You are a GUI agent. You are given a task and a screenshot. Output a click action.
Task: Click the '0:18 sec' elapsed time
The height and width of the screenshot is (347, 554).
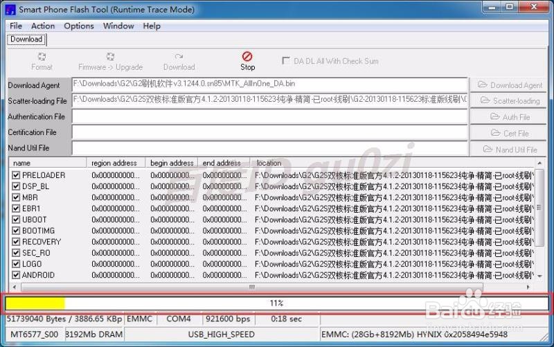(x=287, y=319)
